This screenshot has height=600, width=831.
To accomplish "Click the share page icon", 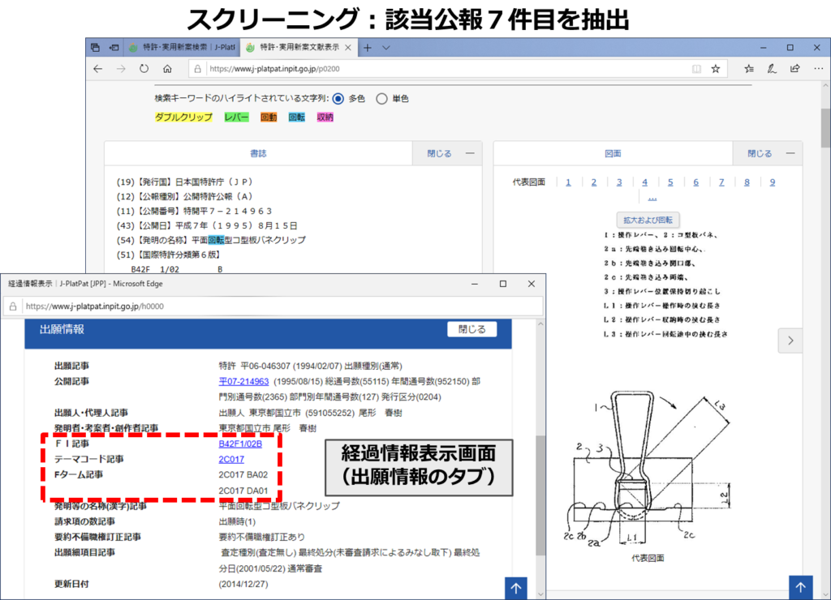I will coord(795,69).
